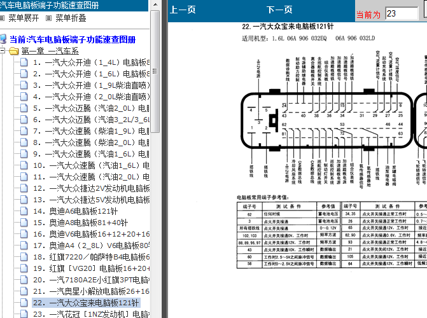
Task: Click the page icon beside item 3 开迪 1_9L柴油直喷
Action: click(x=24, y=85)
